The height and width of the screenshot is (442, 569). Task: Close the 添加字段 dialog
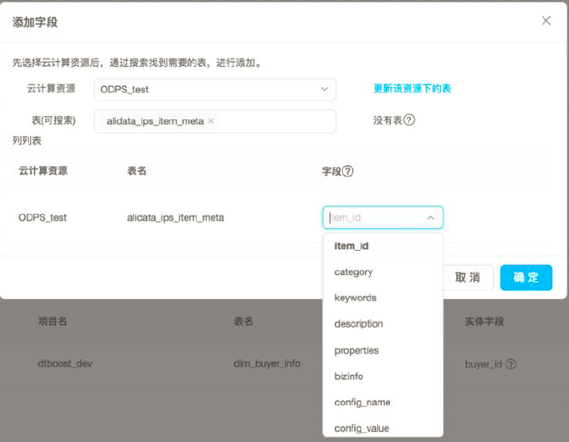pyautogui.click(x=546, y=21)
